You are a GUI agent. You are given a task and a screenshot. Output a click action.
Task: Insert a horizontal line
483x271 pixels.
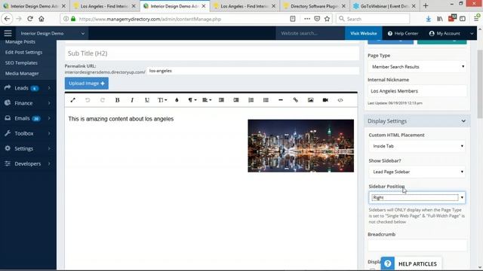pyautogui.click(x=281, y=100)
